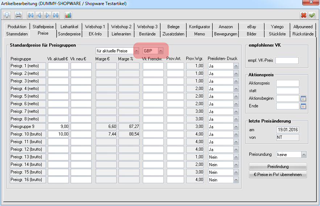Open the Memo tab
Image resolution: width=320 pixels, height=206 pixels.
click(199, 34)
